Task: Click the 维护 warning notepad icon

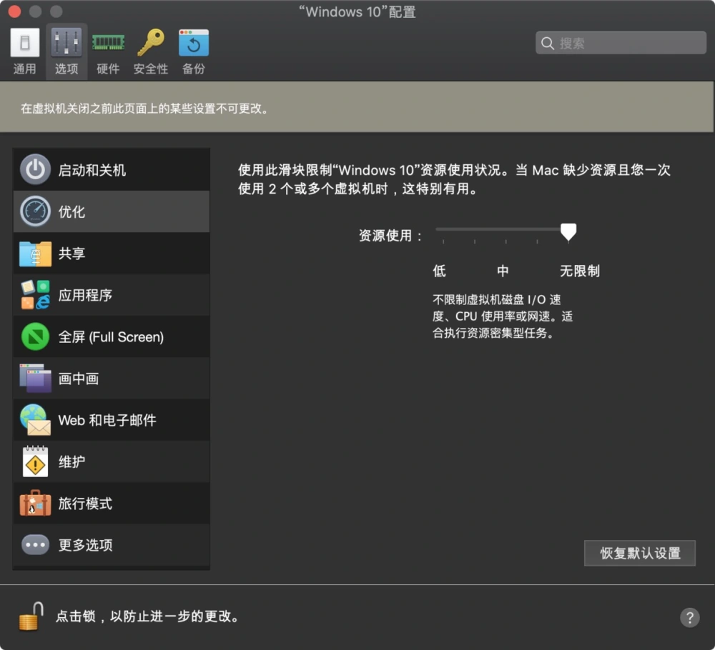Action: tap(35, 461)
